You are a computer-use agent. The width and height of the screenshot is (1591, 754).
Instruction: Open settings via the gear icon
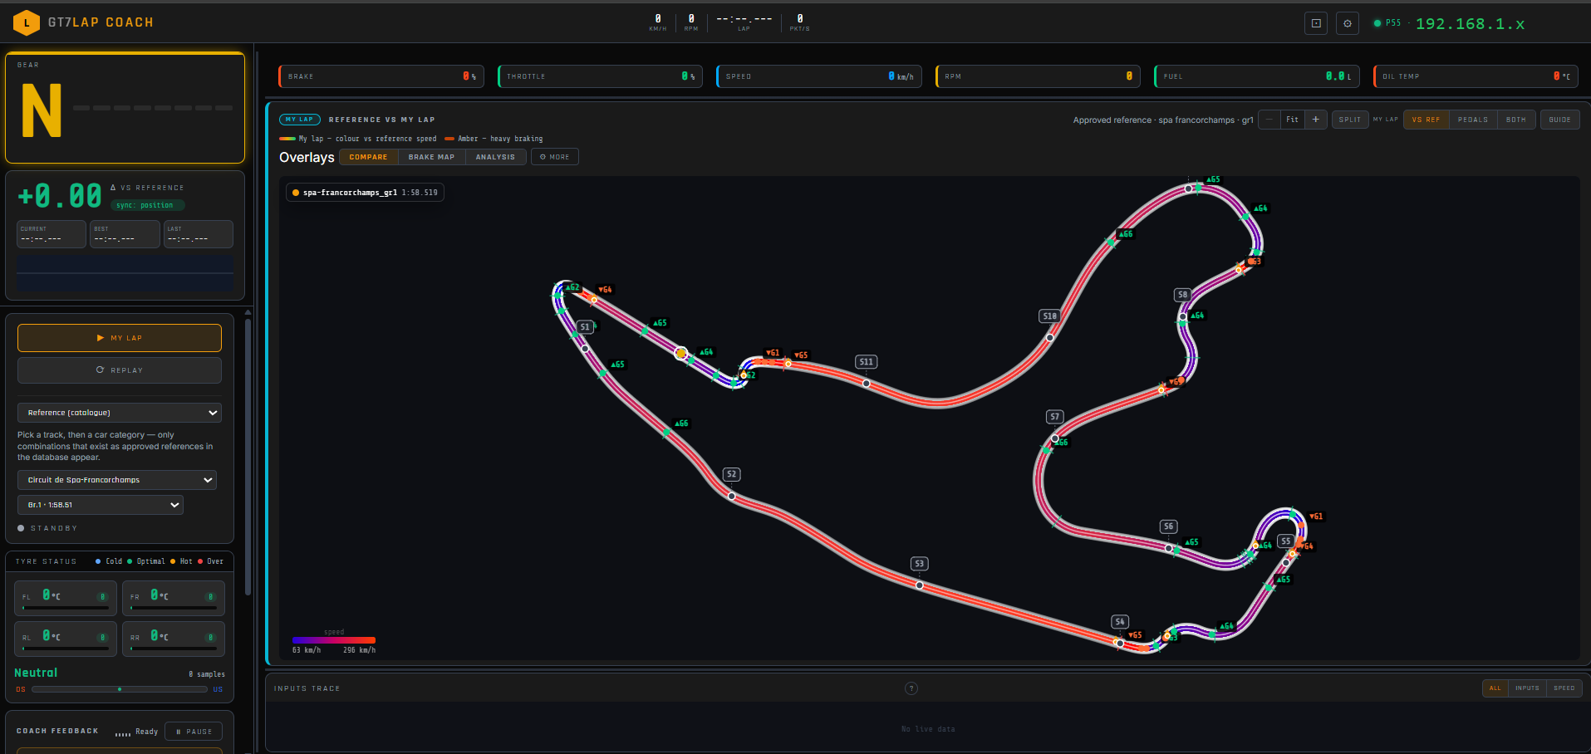pos(1348,23)
